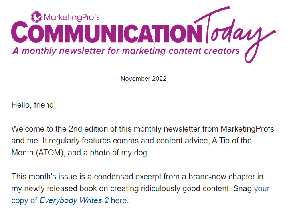Click the divider line right of the date
Image resolution: width=287 pixels, height=214 pixels.
(225, 79)
